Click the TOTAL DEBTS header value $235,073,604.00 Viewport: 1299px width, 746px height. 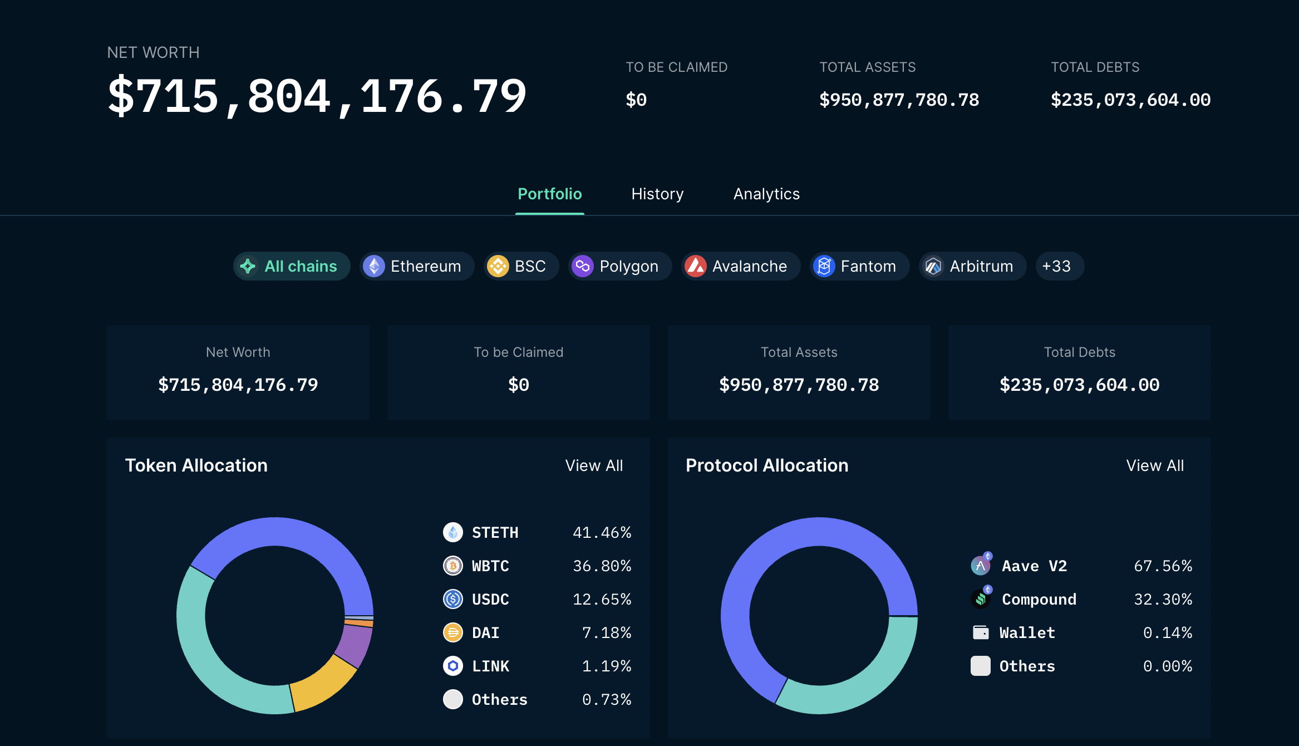[x=1131, y=100]
